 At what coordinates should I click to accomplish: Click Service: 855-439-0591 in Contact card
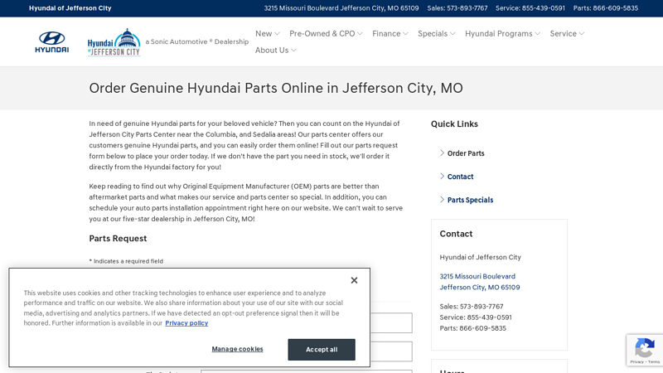coord(476,317)
